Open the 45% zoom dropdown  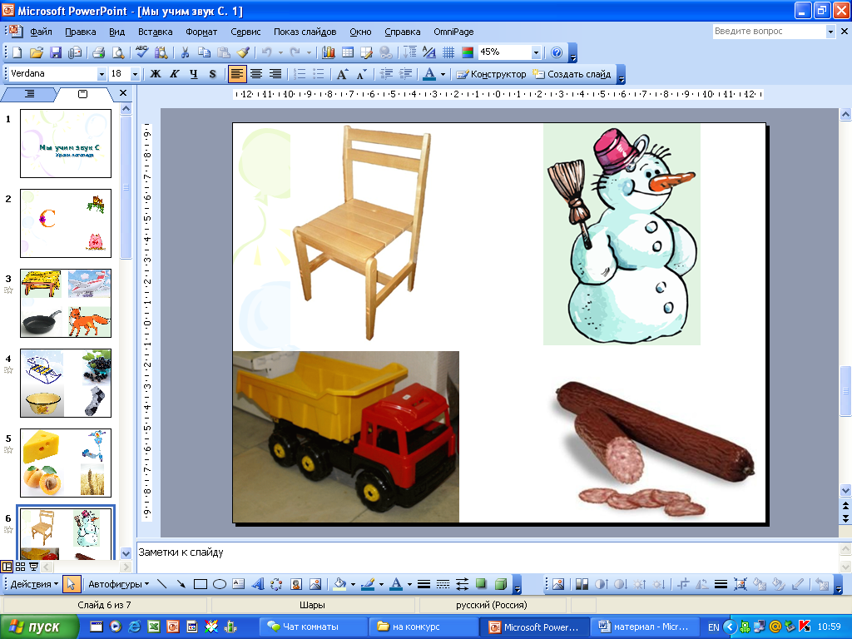click(x=536, y=52)
